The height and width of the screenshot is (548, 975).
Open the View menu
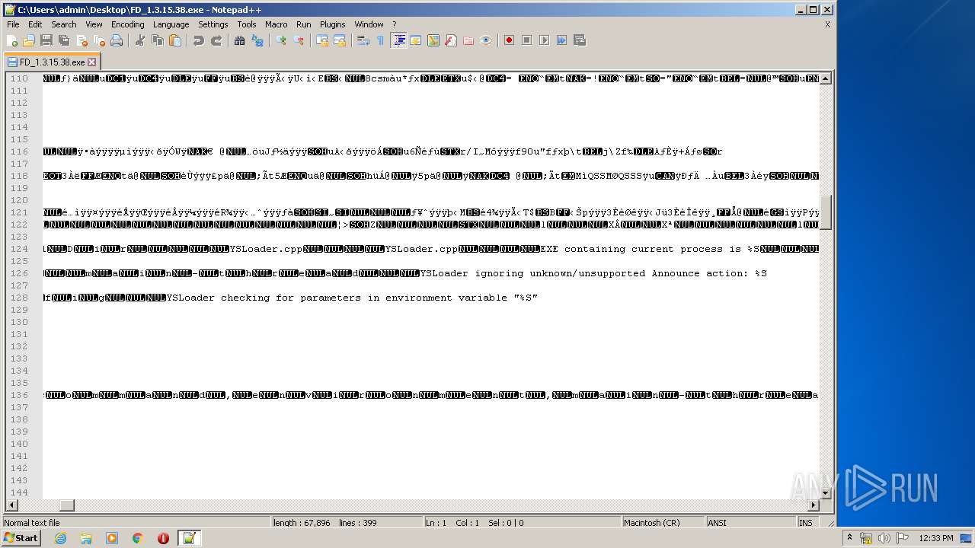pos(94,24)
